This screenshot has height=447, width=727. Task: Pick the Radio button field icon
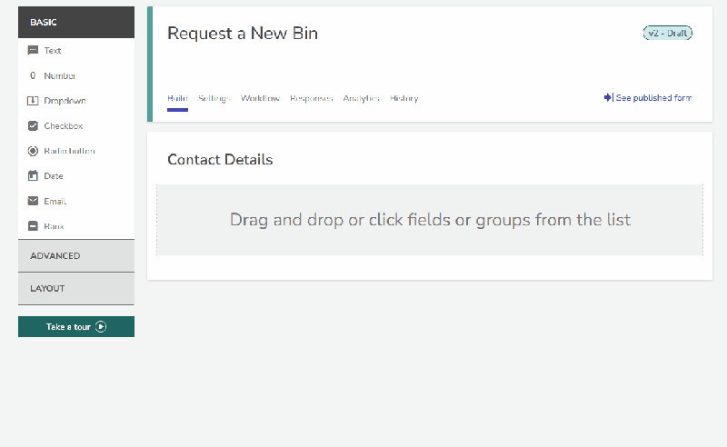[x=33, y=151]
